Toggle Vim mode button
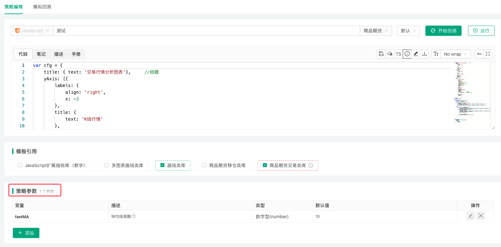Image resolution: width=501 pixels, height=247 pixels. coord(479,54)
